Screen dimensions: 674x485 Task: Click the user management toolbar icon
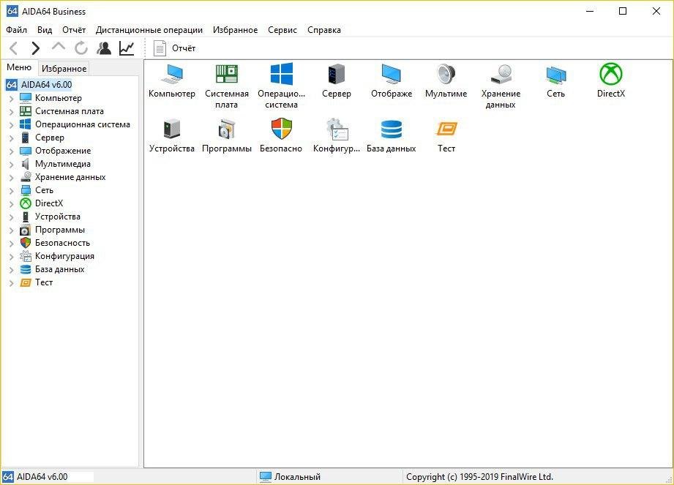pyautogui.click(x=104, y=48)
